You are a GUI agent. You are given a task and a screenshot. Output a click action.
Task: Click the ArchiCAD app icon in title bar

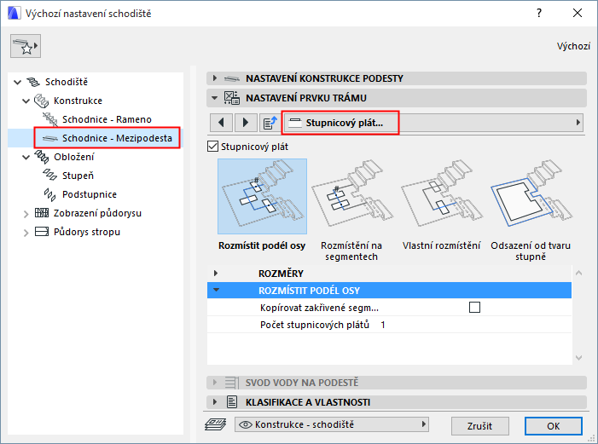14,13
